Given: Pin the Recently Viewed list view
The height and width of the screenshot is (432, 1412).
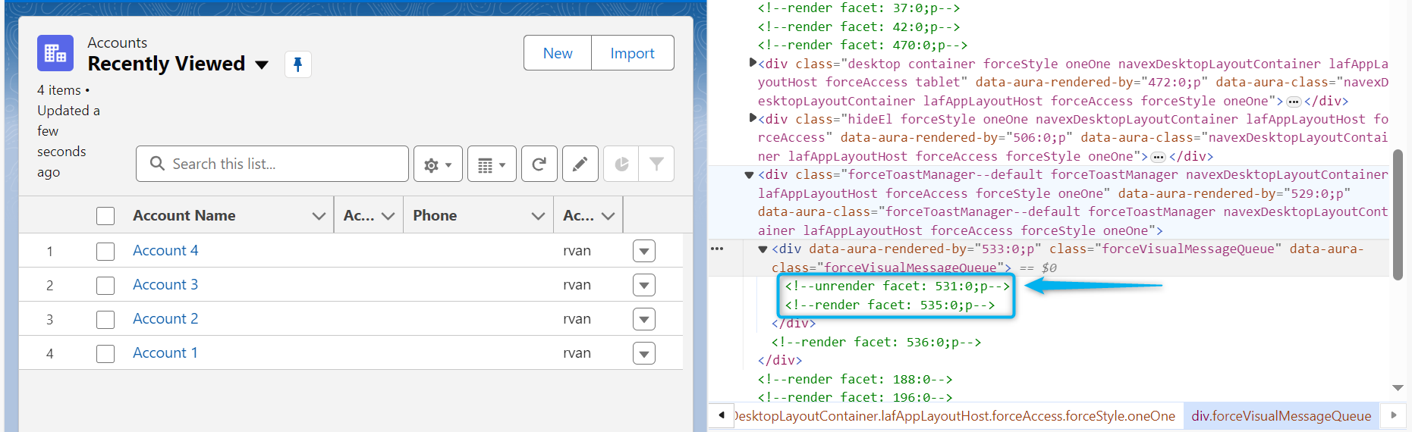Looking at the screenshot, I should [x=297, y=64].
